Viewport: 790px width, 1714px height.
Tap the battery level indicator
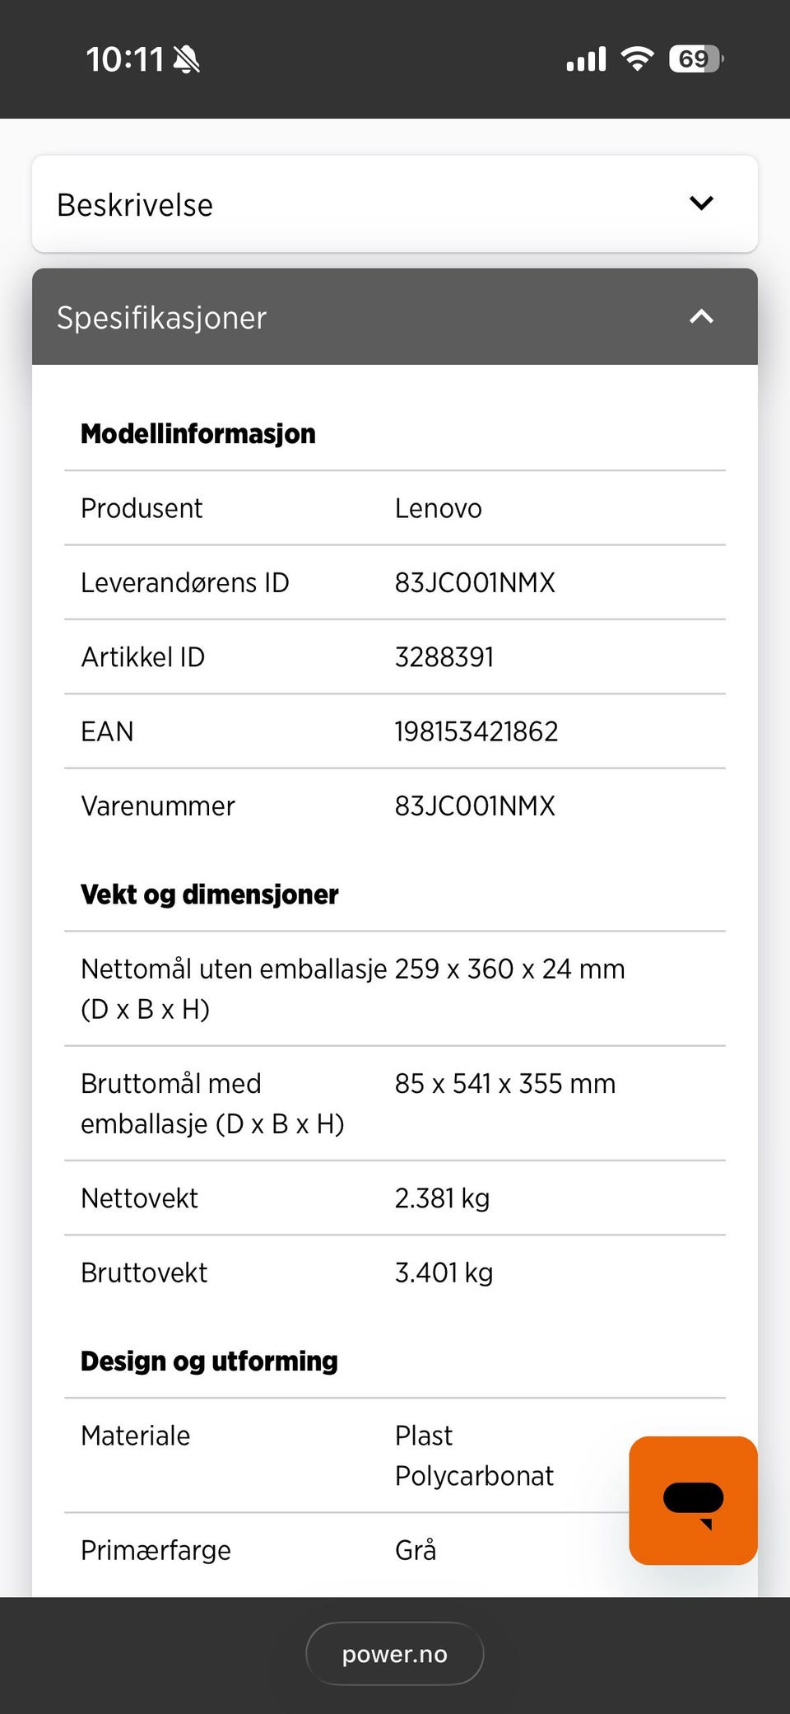click(695, 58)
